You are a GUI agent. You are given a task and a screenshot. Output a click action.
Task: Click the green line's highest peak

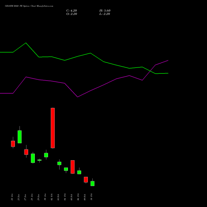[26, 43]
